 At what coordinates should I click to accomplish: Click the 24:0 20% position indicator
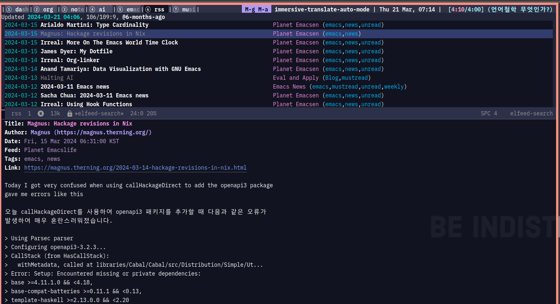pos(143,113)
